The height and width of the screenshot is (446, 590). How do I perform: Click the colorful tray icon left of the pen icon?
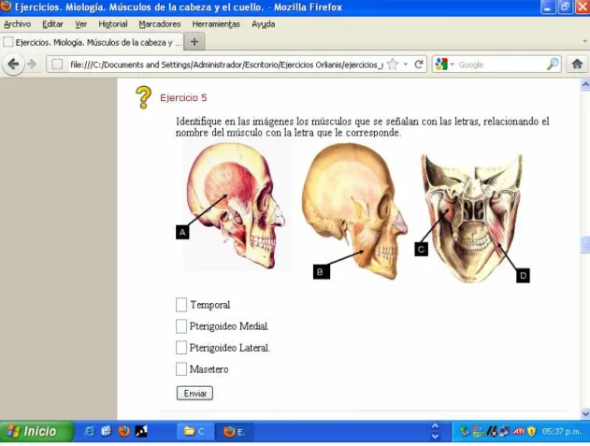(478, 431)
